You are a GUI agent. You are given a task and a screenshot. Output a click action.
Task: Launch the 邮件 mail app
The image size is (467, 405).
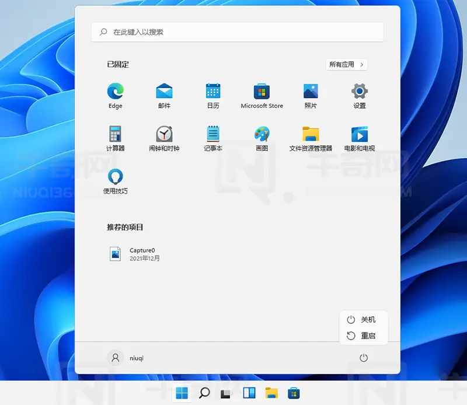(164, 96)
